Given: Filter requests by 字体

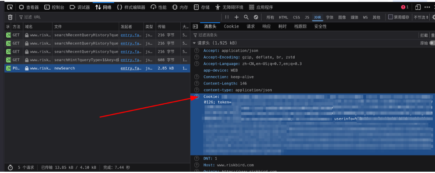Looking at the screenshot, I should [x=330, y=17].
